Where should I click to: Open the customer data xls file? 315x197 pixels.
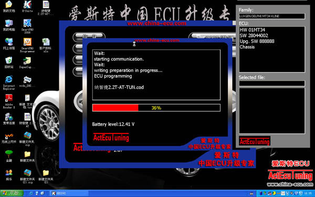coord(45,45)
